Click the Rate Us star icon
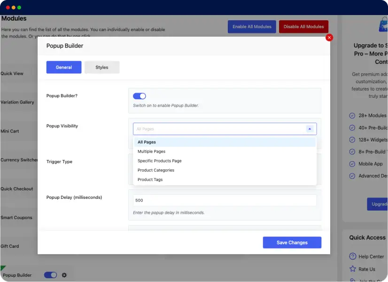Image resolution: width=388 pixels, height=282 pixels. tap(353, 269)
